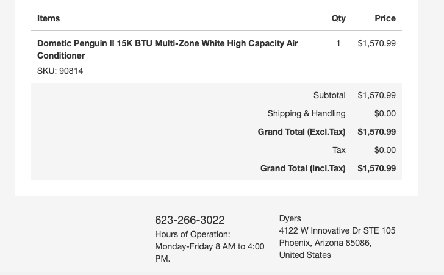Viewport: 444px width, 275px height.
Task: Click the item price $1,570.99
Action: 377,43
